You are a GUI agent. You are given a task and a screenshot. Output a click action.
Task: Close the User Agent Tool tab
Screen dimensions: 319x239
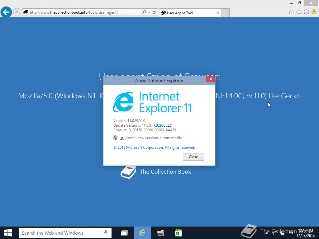(x=218, y=13)
